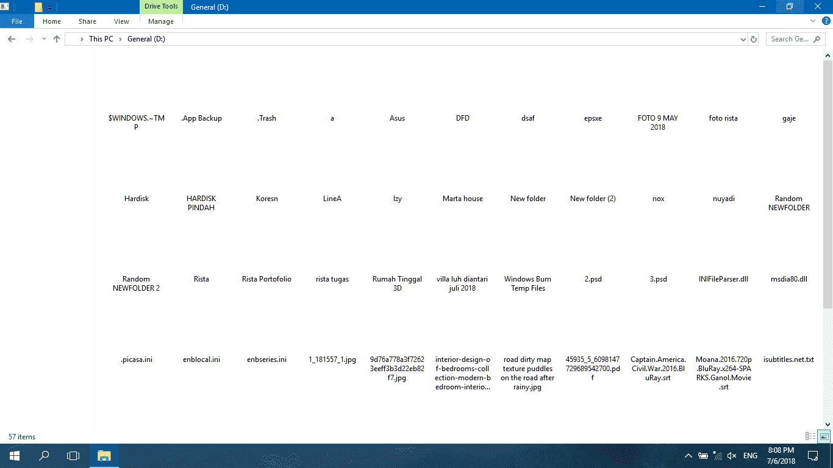Click This PC in address breadcrumb
This screenshot has width=833, height=468.
[x=101, y=39]
